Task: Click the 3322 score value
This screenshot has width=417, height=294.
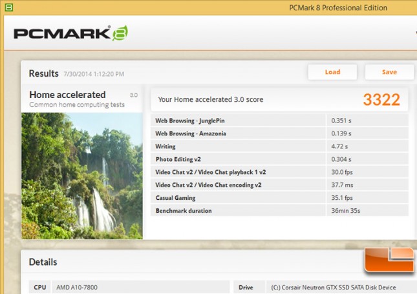Action: pyautogui.click(x=381, y=99)
